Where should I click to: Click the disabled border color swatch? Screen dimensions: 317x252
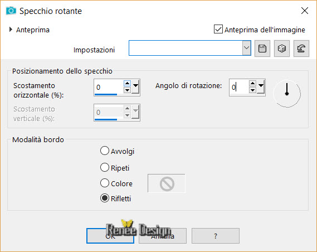(x=167, y=183)
